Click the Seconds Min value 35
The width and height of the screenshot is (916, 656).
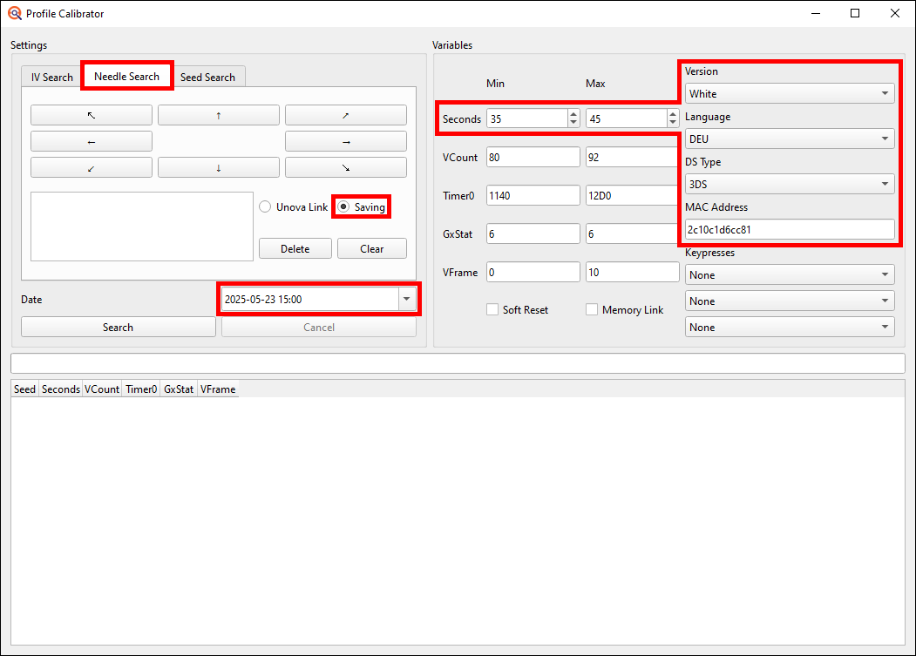click(496, 118)
